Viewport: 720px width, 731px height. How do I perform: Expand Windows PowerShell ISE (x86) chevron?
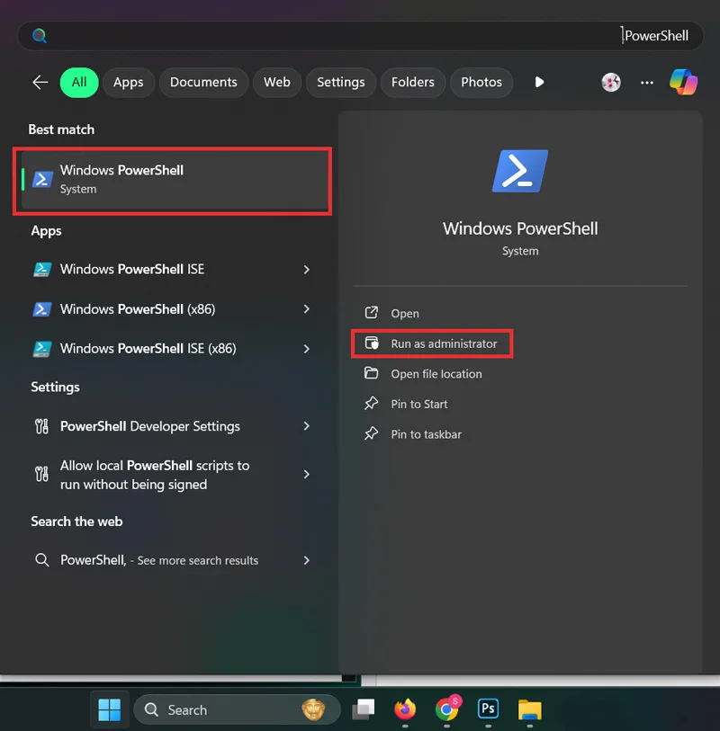(307, 349)
